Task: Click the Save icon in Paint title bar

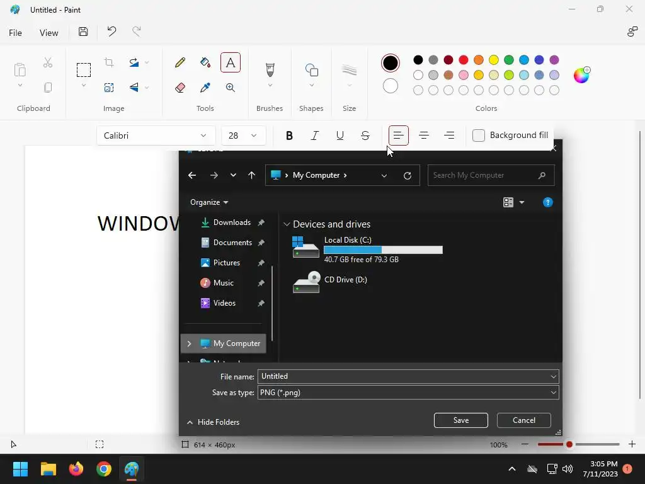Action: click(x=83, y=32)
